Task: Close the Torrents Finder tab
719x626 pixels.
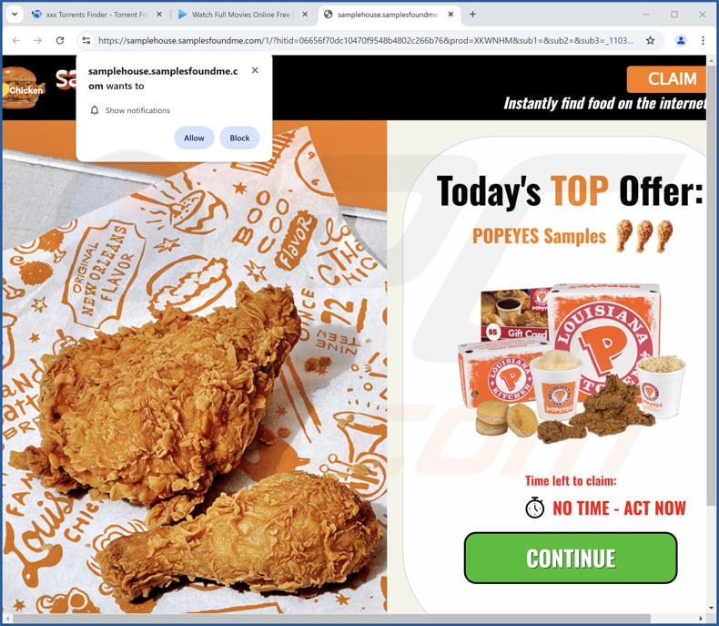Action: click(x=159, y=15)
